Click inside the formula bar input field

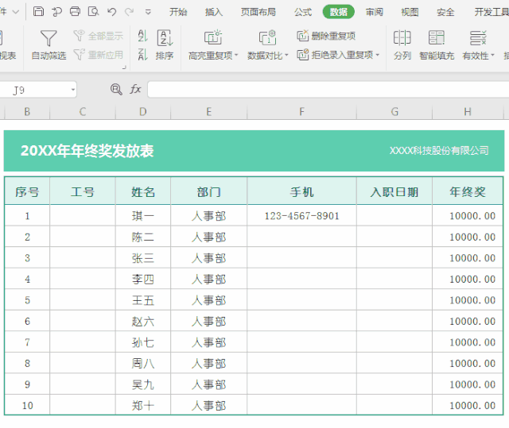point(318,90)
